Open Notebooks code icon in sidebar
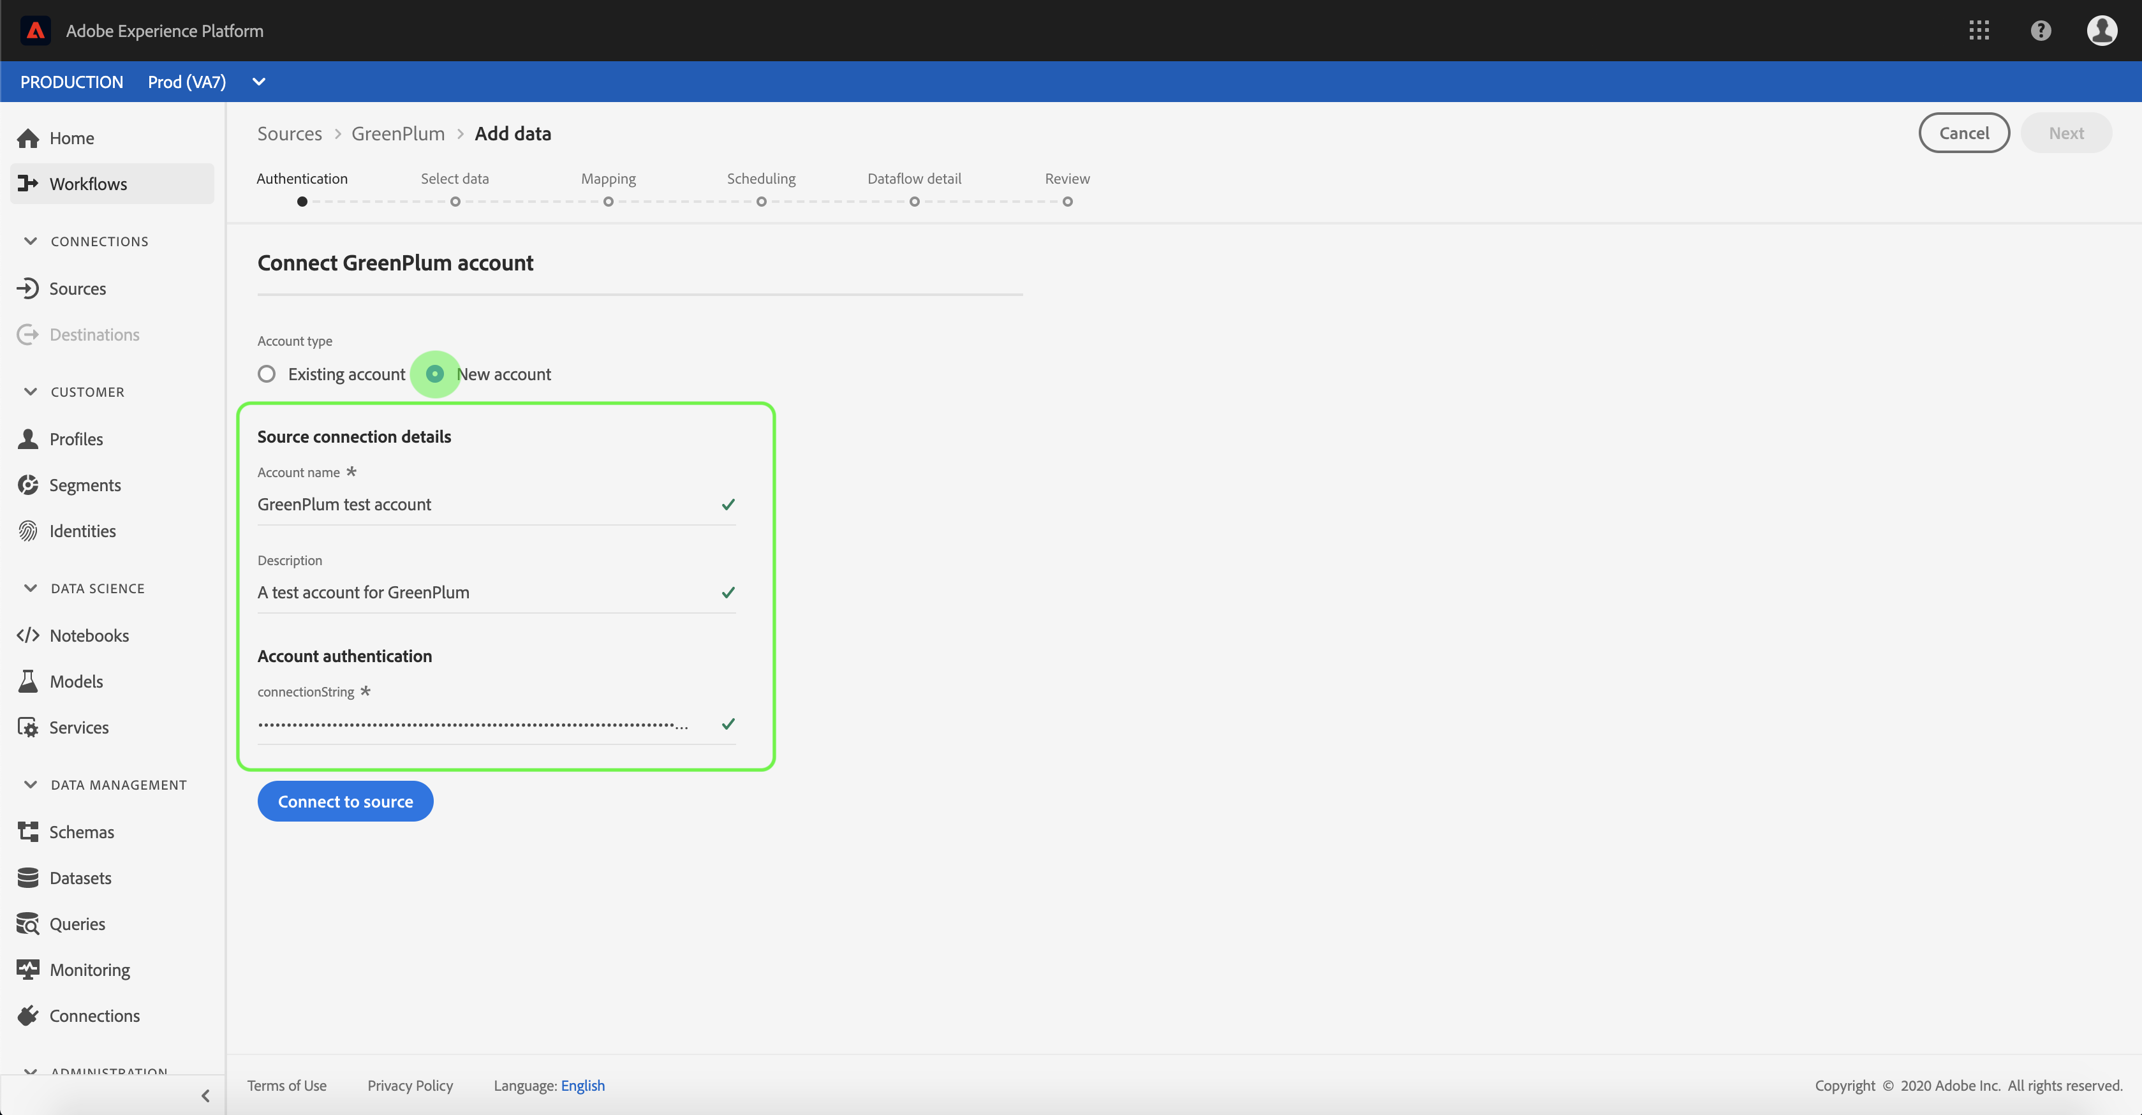 [x=28, y=635]
